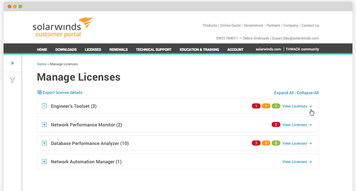Open View Licenses for Engineer's Toolset
The image size is (356, 191).
coord(297,106)
